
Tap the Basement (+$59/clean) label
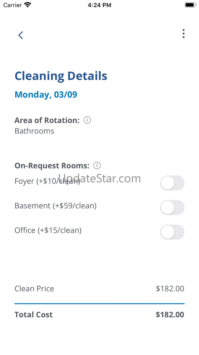coord(55,206)
